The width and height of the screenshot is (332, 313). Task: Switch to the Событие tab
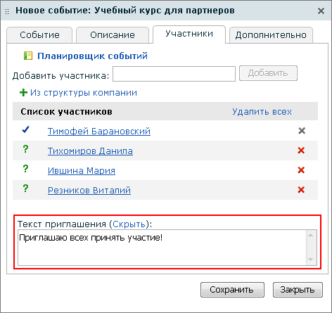click(39, 35)
